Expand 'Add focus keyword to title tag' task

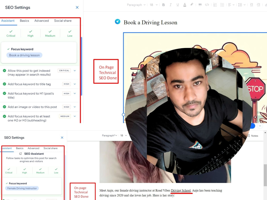point(74,84)
